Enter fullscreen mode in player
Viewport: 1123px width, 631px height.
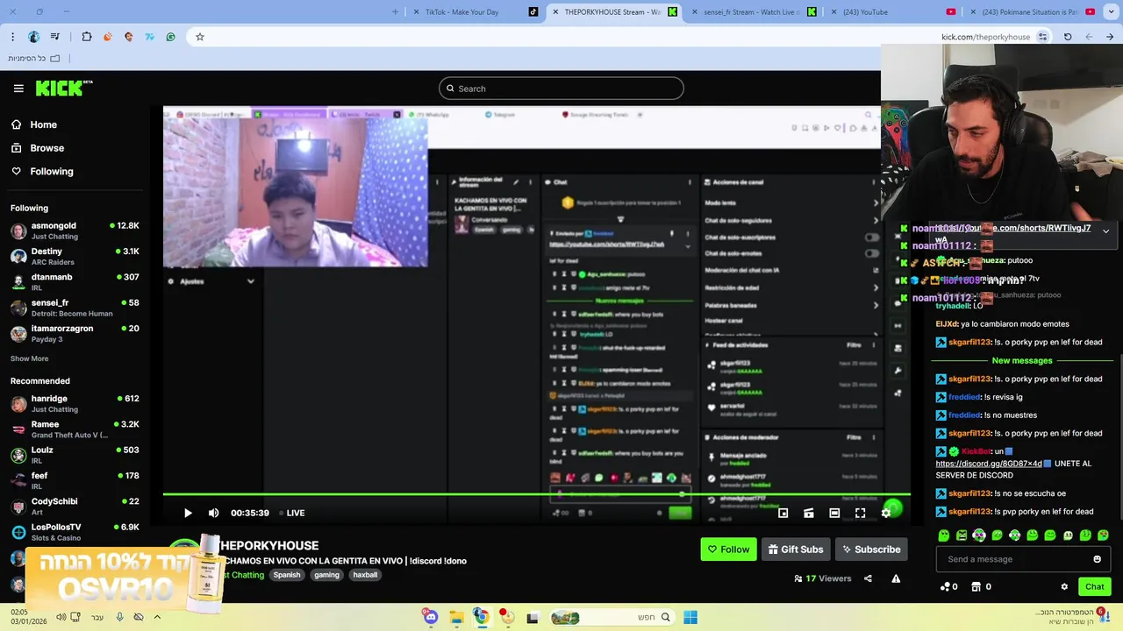click(x=860, y=513)
